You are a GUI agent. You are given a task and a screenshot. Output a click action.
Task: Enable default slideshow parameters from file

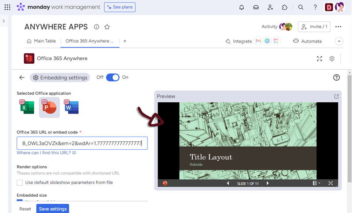point(20,182)
